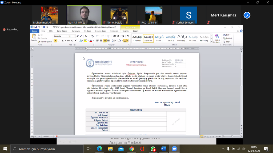273x153 pixels.
Task: Click the grow font size icon
Action: pos(77,36)
